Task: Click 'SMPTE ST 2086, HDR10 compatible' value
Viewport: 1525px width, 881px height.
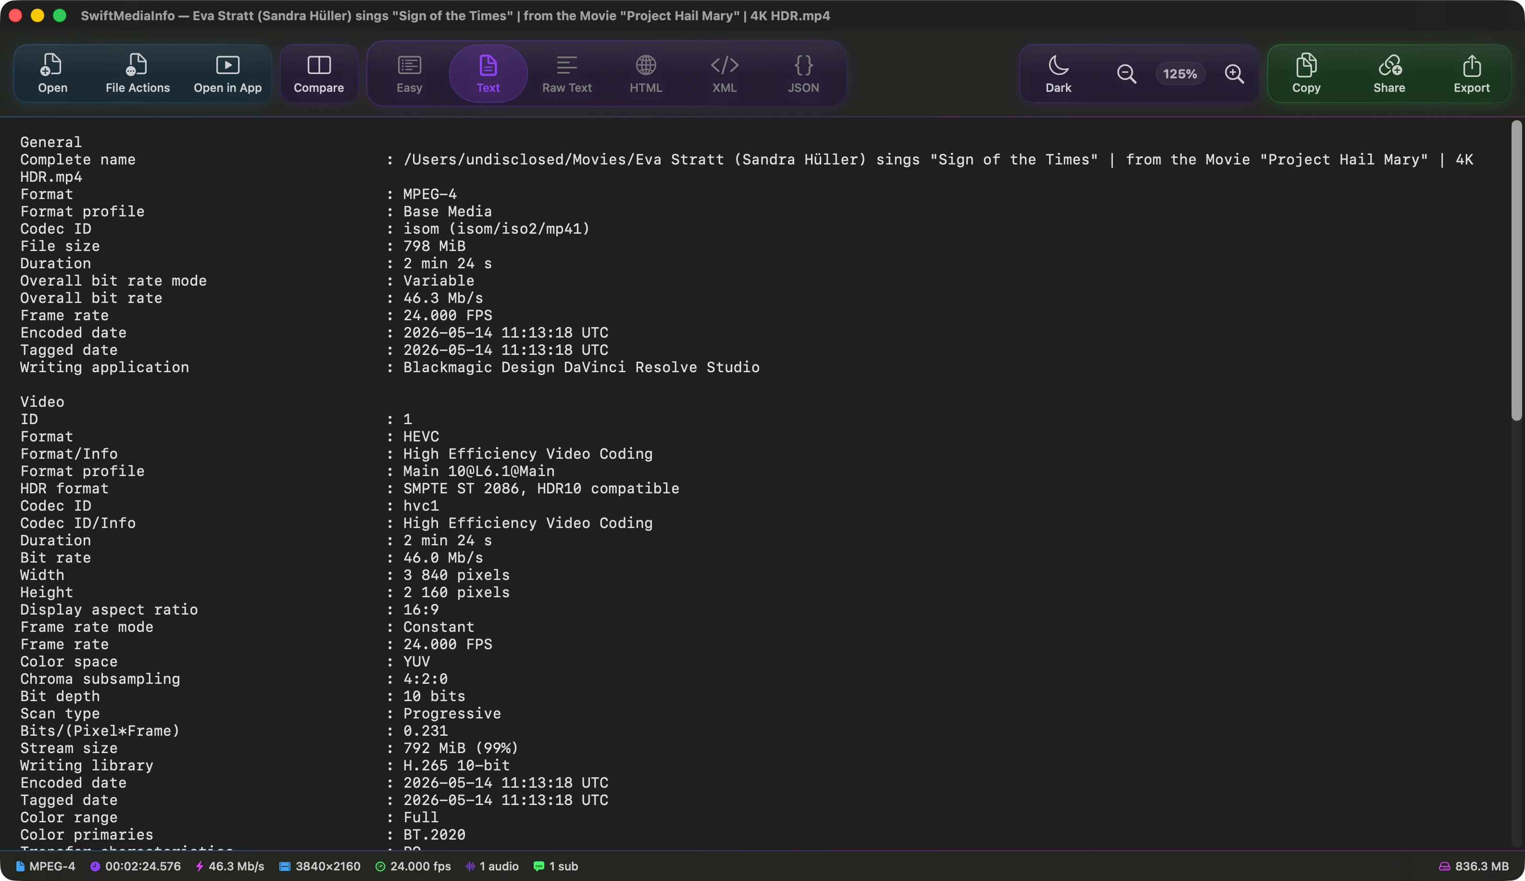Action: [541, 488]
